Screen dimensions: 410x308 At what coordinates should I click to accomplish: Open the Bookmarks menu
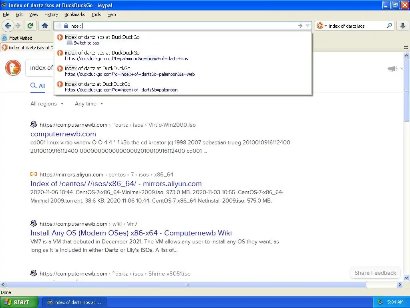click(x=74, y=14)
